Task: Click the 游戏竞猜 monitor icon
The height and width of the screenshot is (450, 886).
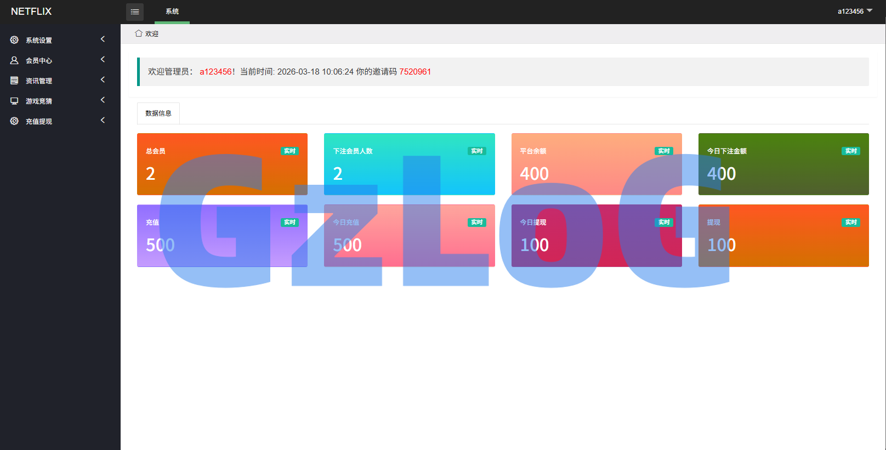Action: coord(14,101)
